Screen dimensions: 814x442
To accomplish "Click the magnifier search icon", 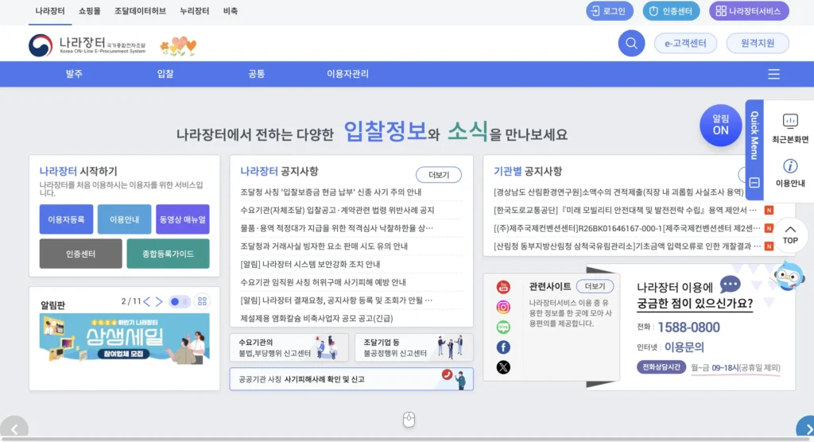I will (x=631, y=43).
